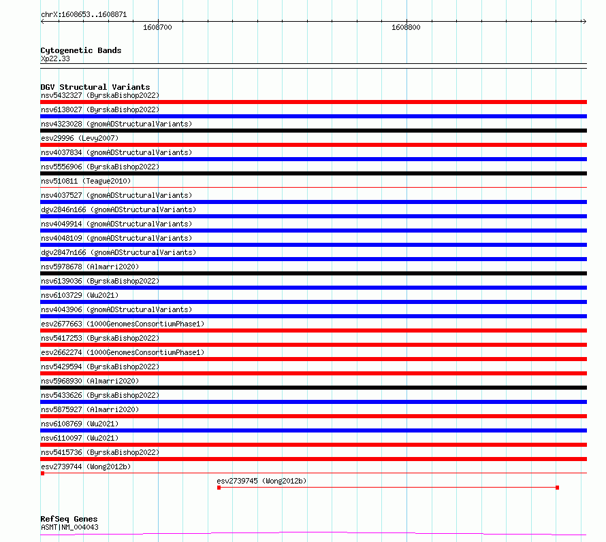Click the Cytogenetic Bands track title
The height and width of the screenshot is (542, 606).
(81, 50)
